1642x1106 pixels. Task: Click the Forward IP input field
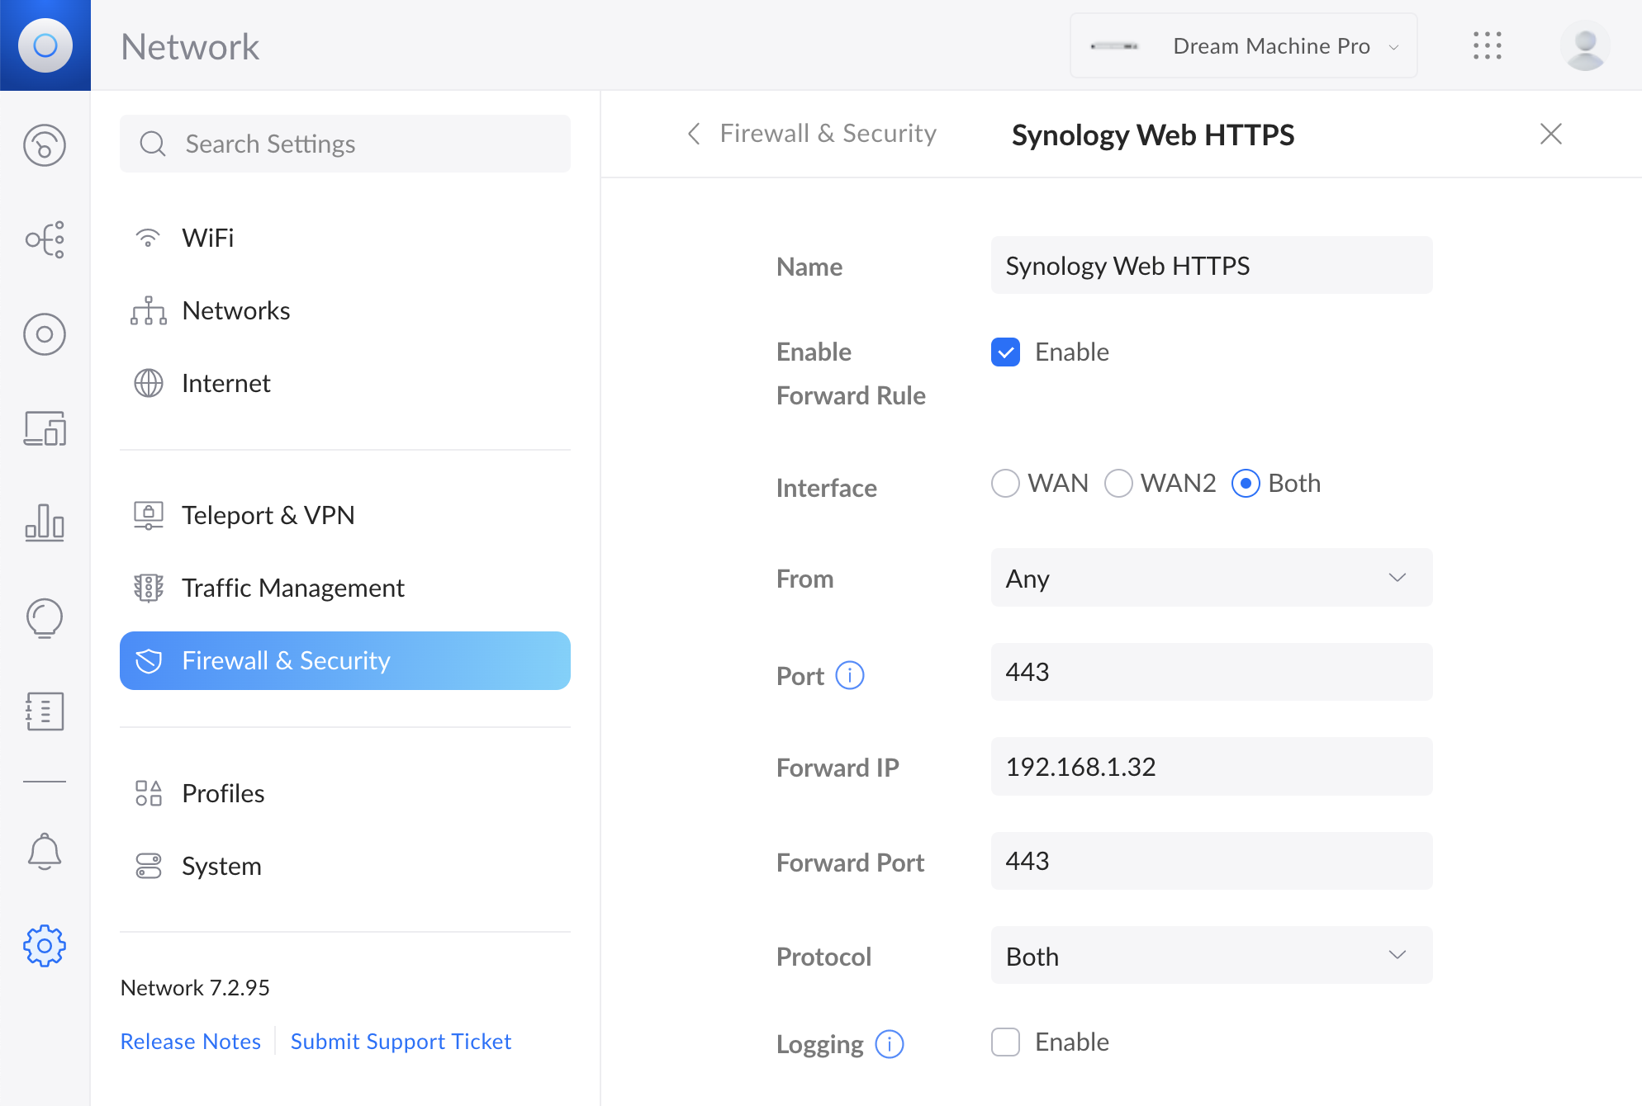(x=1211, y=767)
